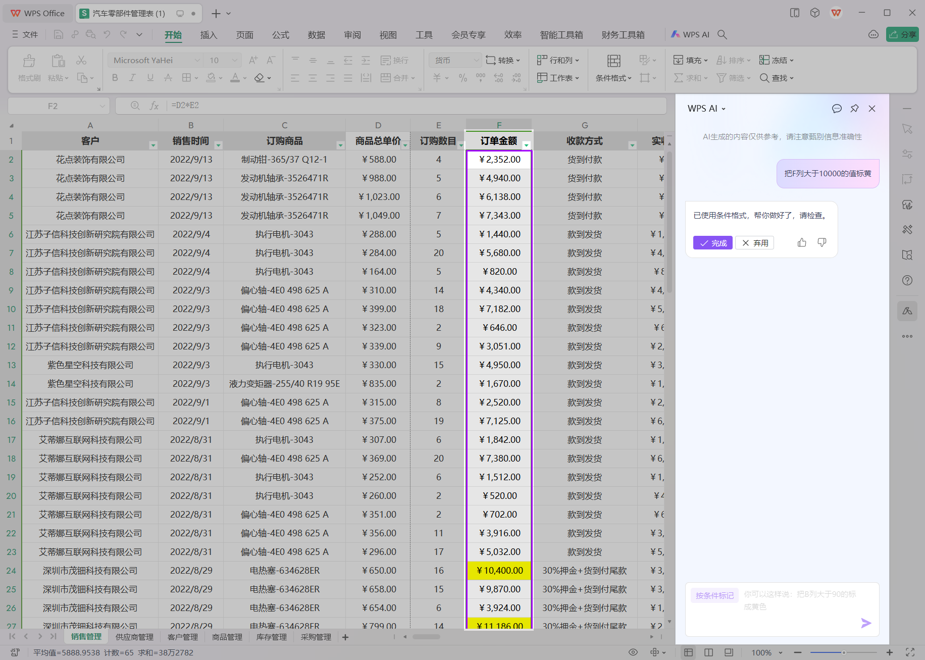Image resolution: width=925 pixels, height=660 pixels.
Task: Click the font color swatch
Action: pos(235,78)
